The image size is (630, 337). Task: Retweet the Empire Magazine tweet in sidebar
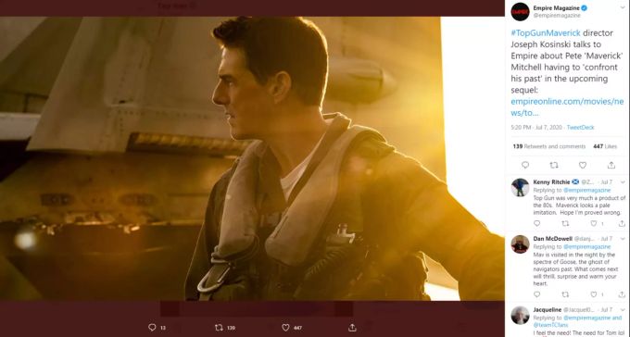pos(554,165)
